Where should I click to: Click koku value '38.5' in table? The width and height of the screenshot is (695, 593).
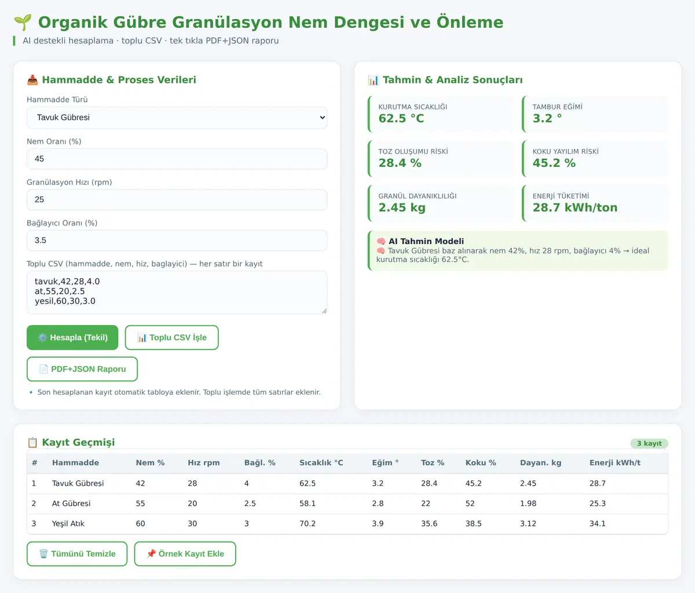[474, 524]
